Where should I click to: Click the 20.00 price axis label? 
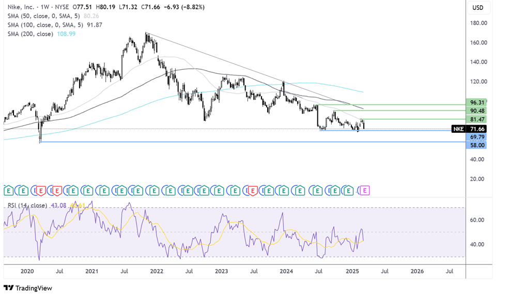point(477,179)
